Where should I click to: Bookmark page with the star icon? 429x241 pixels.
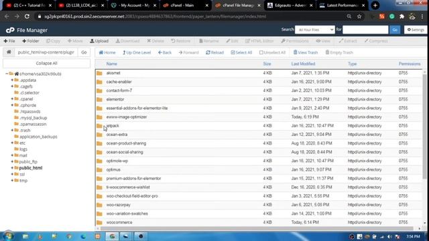(x=359, y=16)
